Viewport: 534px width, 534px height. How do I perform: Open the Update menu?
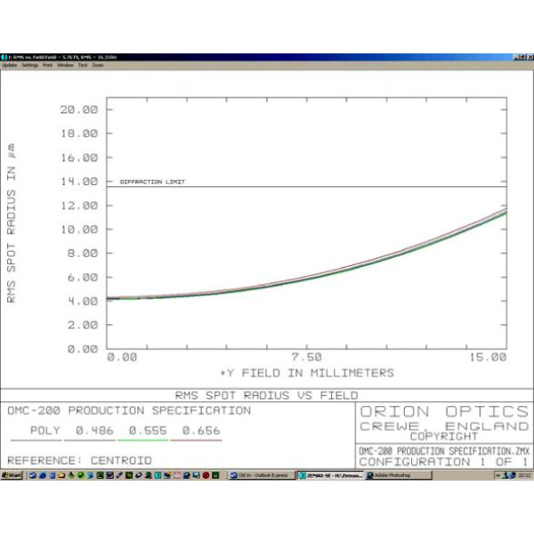click(9, 65)
